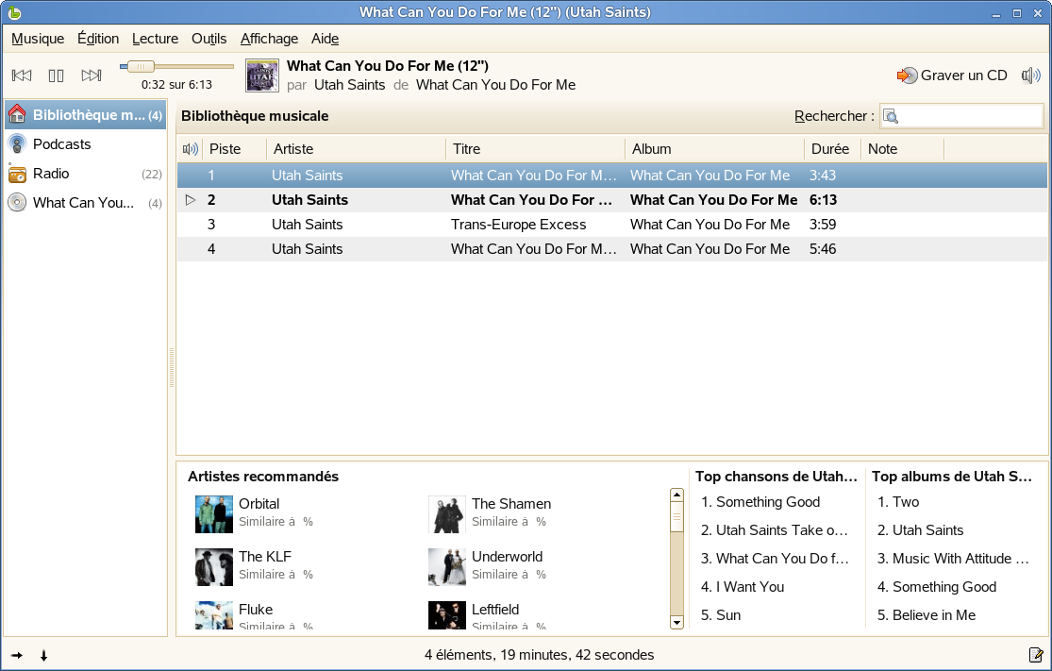Click top song I Want You
The image size is (1052, 671).
point(742,586)
